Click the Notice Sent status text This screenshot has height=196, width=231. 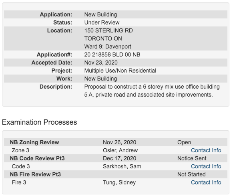[192, 158]
